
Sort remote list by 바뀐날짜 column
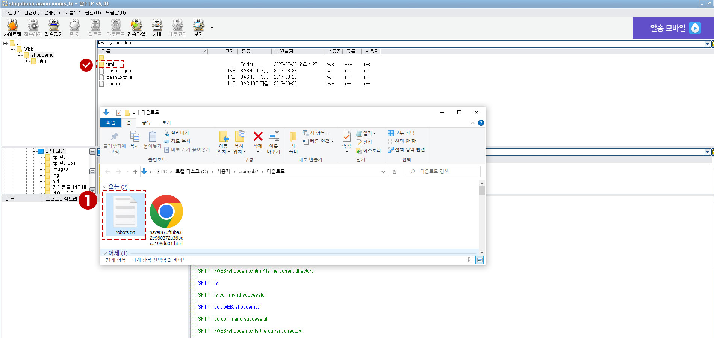pos(297,51)
